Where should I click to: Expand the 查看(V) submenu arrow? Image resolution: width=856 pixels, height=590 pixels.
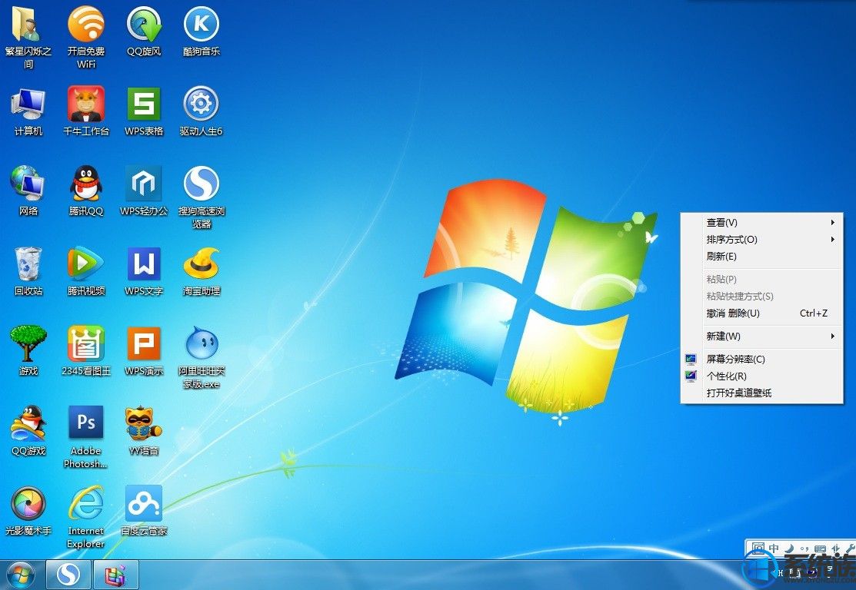(x=832, y=223)
